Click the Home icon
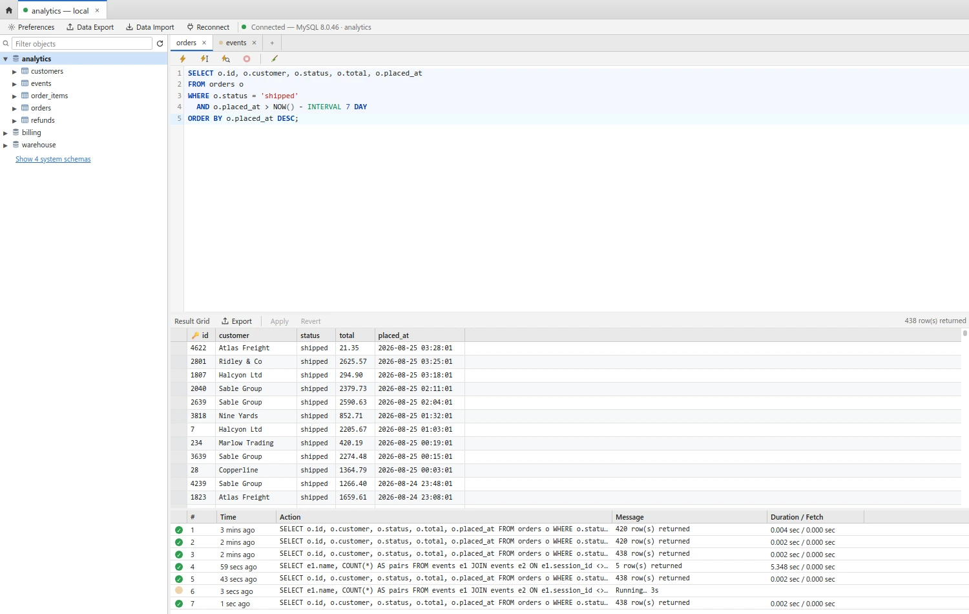Screen dimensions: 969x614 (x=9, y=10)
